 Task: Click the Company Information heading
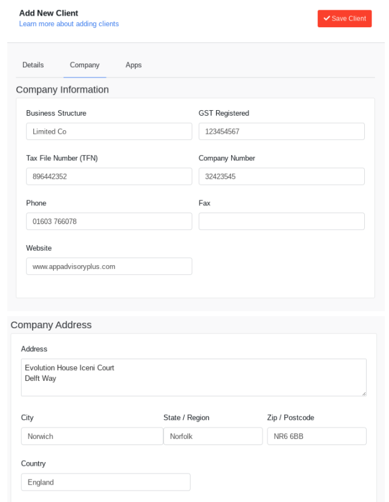click(62, 90)
